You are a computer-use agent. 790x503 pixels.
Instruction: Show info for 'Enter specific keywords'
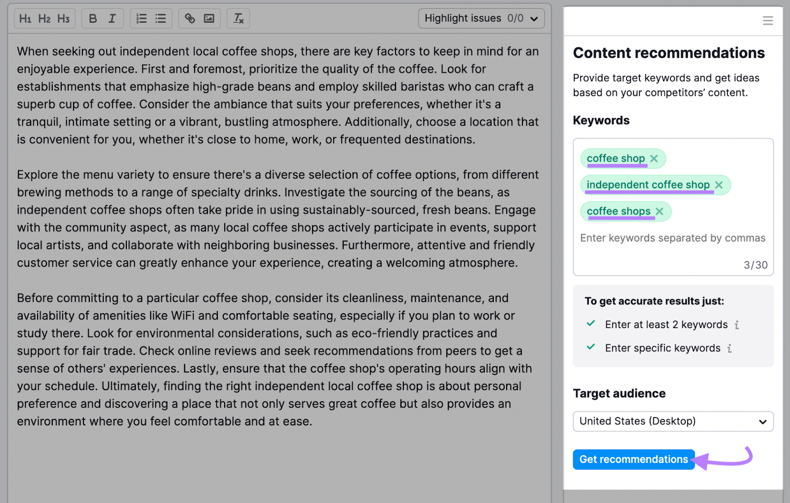(x=730, y=349)
